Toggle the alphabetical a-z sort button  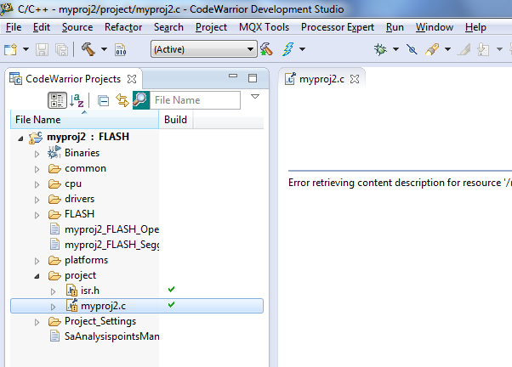tap(77, 100)
